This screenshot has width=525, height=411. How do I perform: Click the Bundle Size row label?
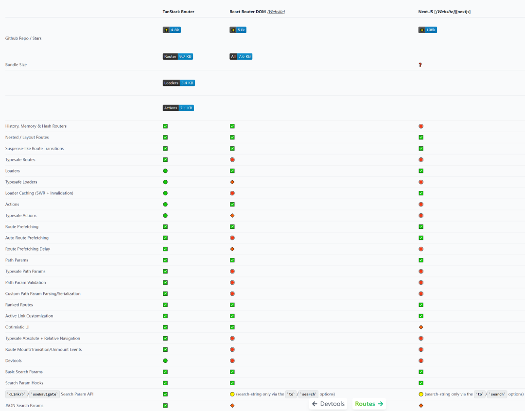click(16, 65)
